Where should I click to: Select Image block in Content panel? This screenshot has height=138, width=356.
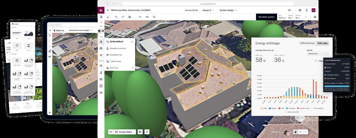click(29, 35)
